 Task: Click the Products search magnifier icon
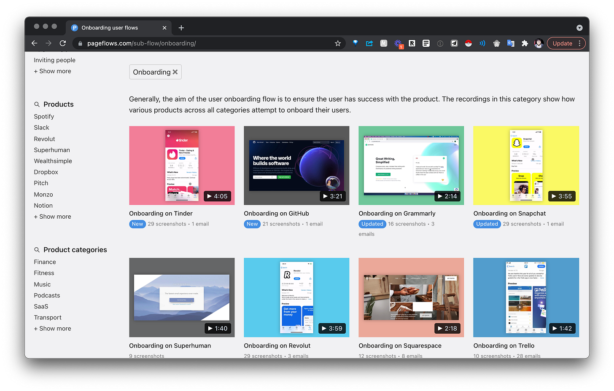tap(37, 104)
